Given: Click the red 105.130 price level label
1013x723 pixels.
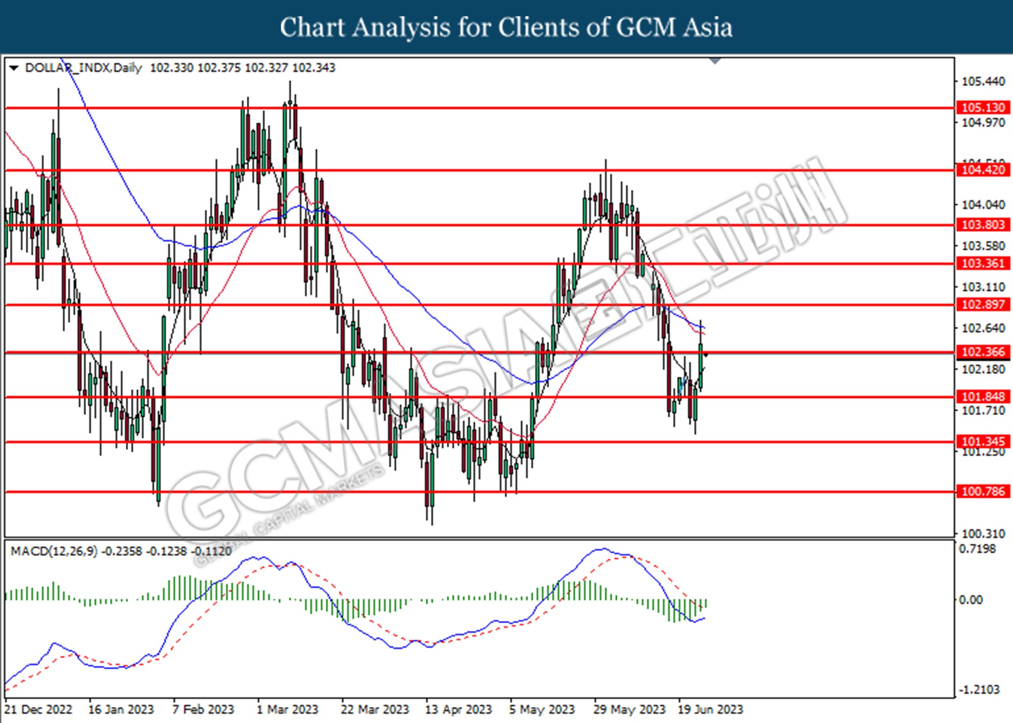Looking at the screenshot, I should (983, 108).
